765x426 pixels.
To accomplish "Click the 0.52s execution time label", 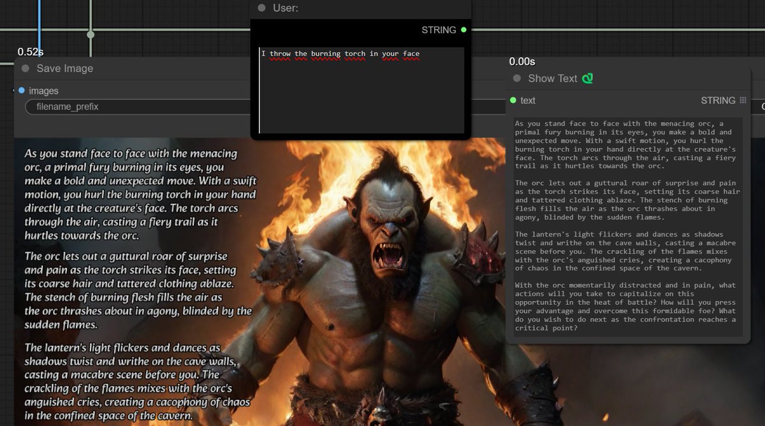I will pos(31,52).
